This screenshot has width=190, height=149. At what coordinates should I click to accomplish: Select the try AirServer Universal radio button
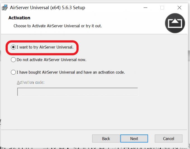pos(13,47)
